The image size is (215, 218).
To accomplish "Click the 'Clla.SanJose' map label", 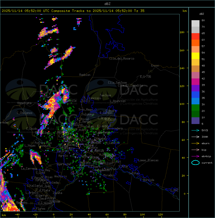I will (x=117, y=83).
